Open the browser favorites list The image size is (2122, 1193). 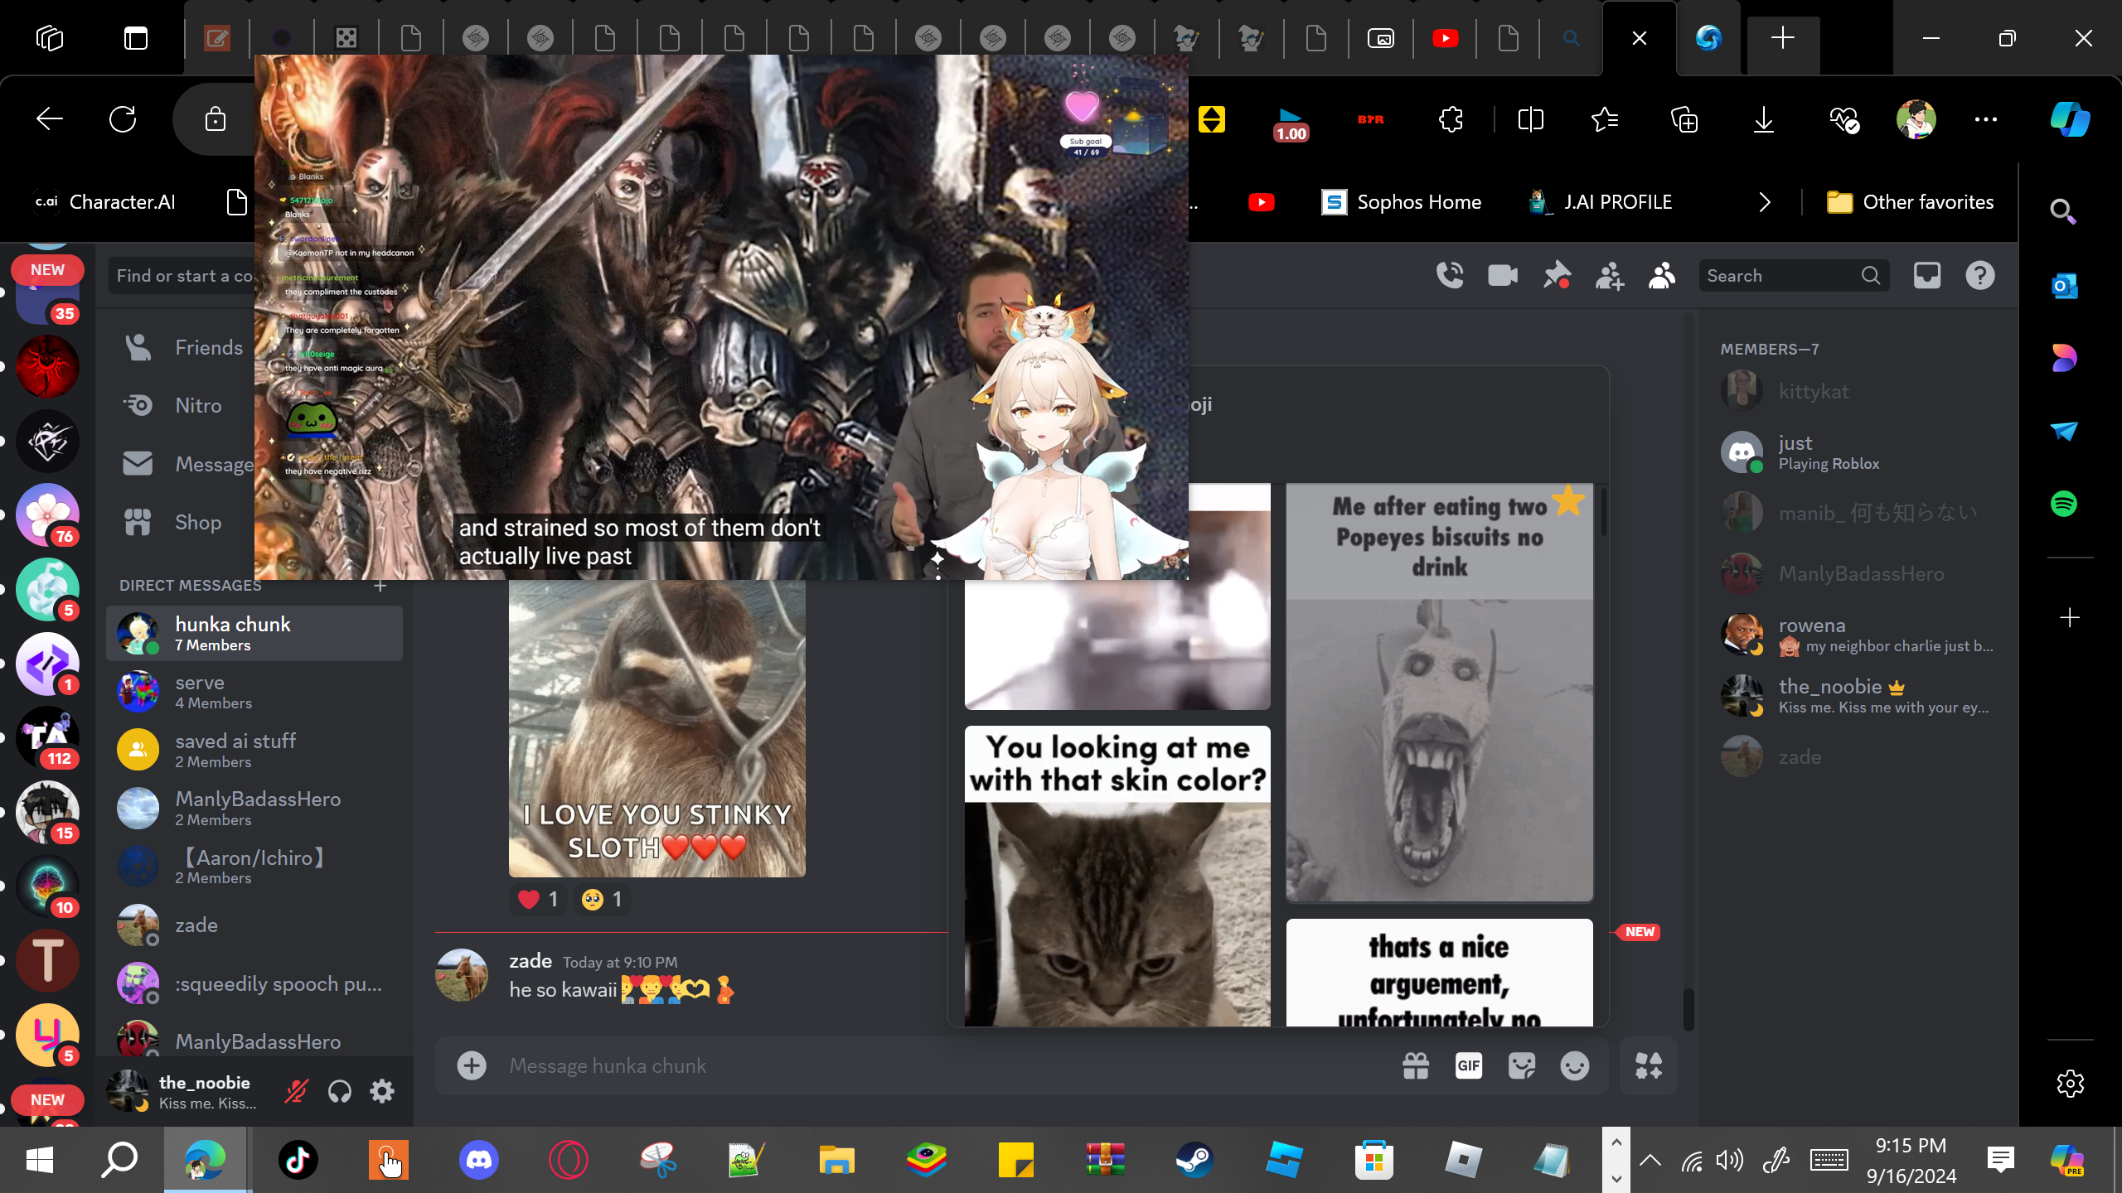[x=1605, y=119]
